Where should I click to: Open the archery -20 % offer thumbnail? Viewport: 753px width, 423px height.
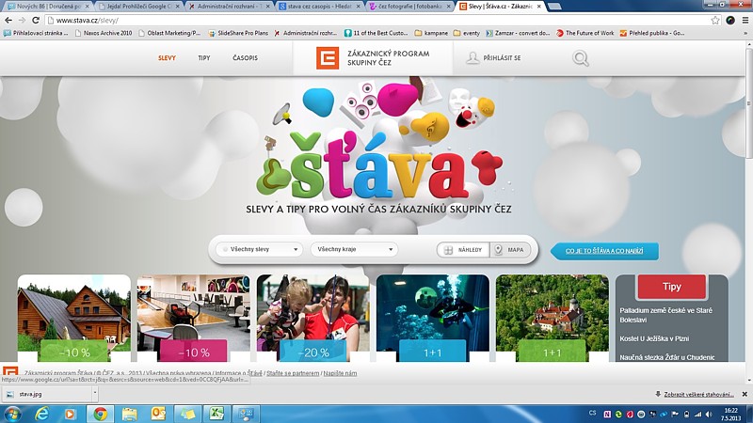coord(313,318)
